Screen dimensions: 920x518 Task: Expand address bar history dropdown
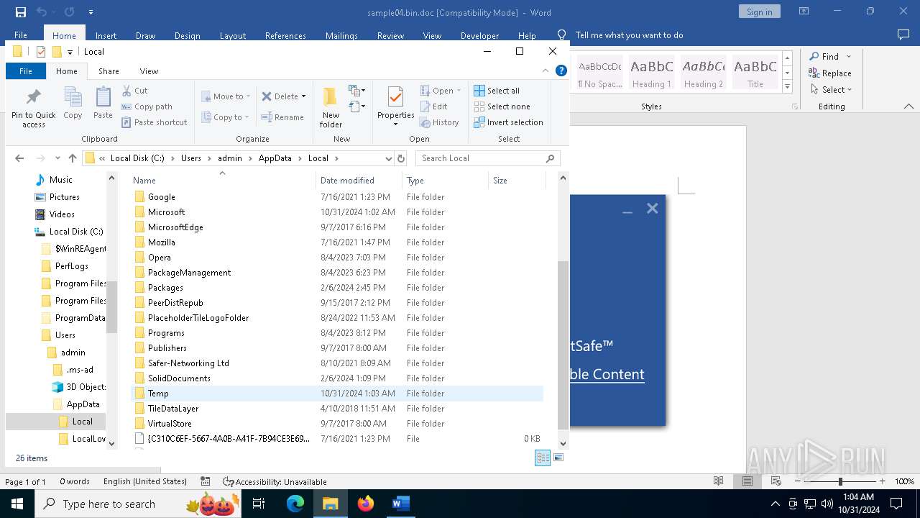coord(389,158)
